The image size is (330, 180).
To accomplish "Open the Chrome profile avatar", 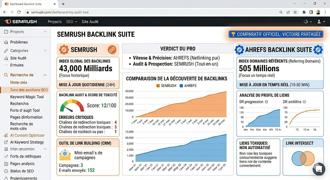I will (318, 12).
